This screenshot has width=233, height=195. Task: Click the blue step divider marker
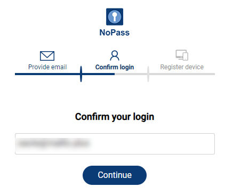[81, 74]
